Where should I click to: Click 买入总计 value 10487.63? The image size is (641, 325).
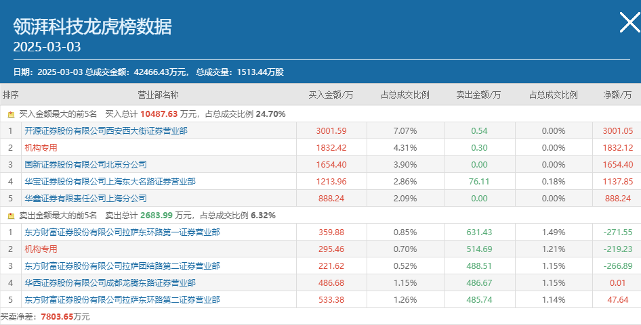pyautogui.click(x=159, y=114)
